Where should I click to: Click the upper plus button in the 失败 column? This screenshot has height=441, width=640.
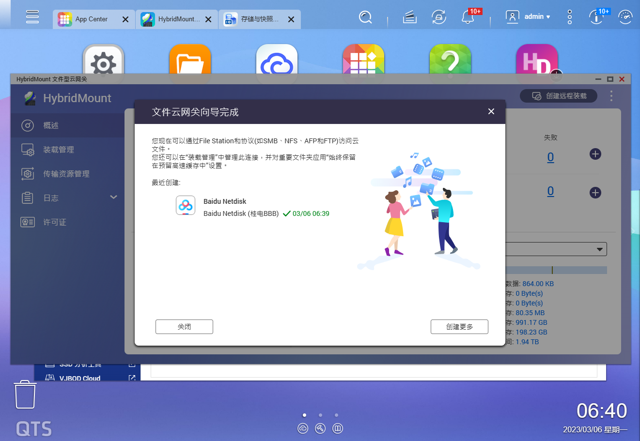(595, 154)
